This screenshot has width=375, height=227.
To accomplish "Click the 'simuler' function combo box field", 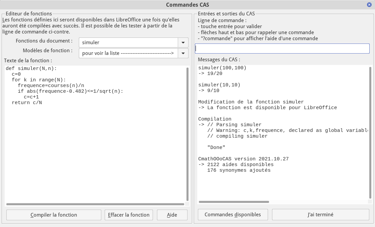I will pos(128,43).
